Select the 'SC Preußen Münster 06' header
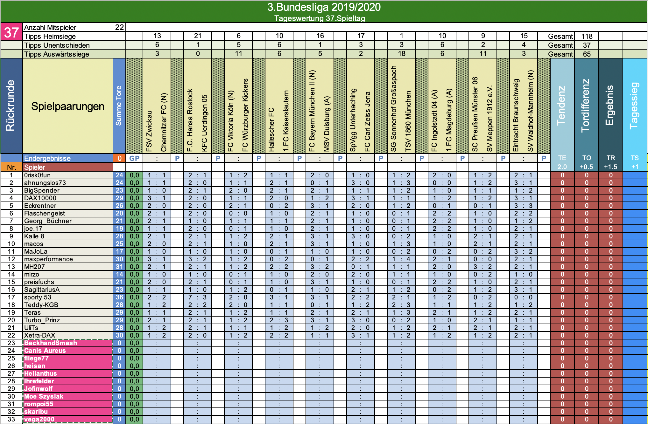The width and height of the screenshot is (648, 424). 475,114
